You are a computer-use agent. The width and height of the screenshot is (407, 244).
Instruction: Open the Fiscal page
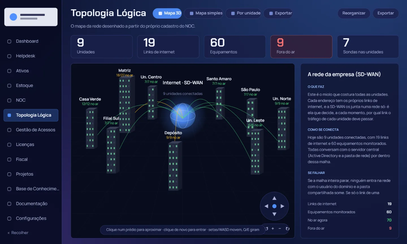point(31,159)
